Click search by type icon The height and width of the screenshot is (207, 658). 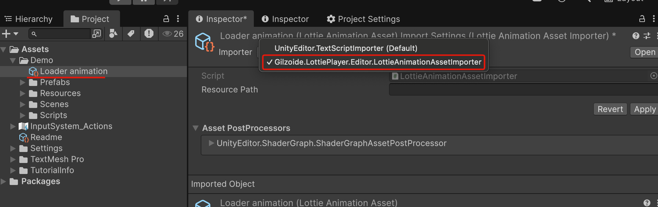[x=113, y=34]
